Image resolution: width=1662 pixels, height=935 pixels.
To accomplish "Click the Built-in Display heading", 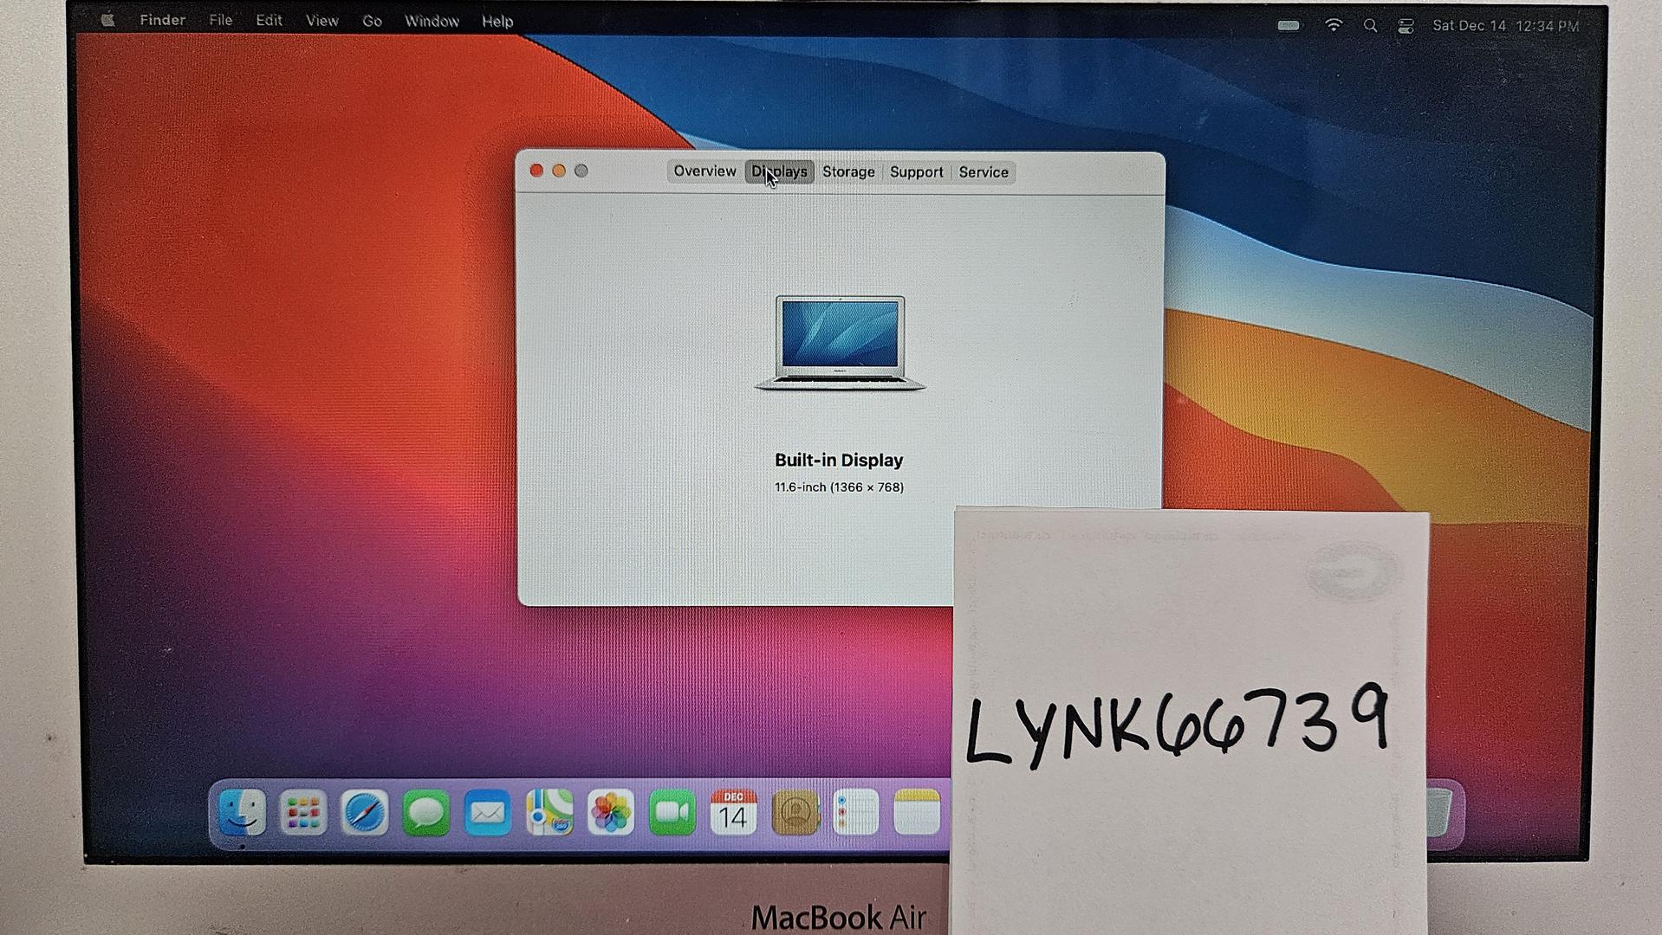I will click(x=839, y=460).
